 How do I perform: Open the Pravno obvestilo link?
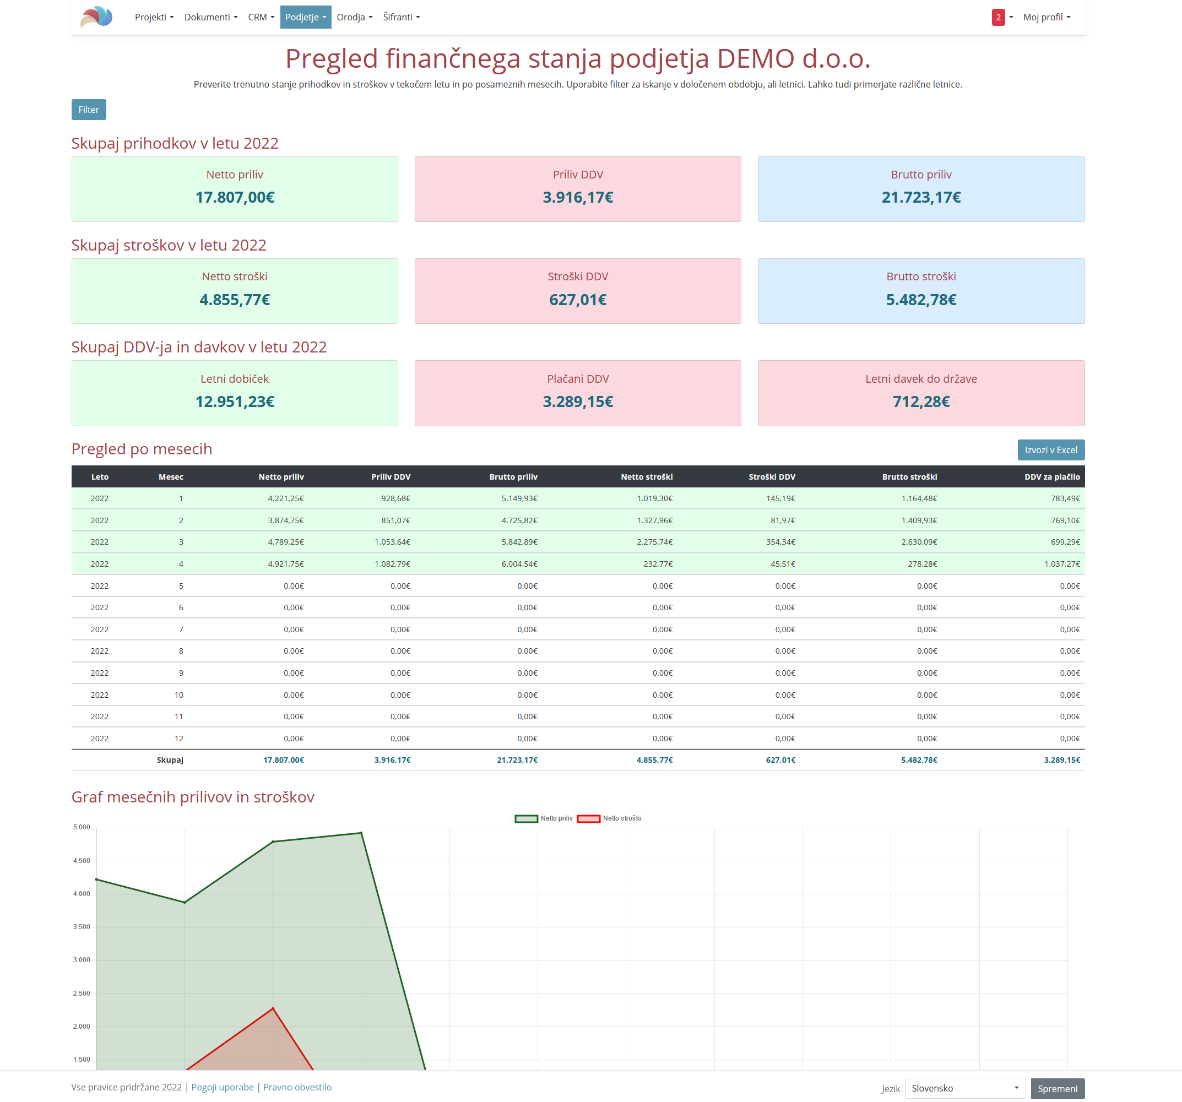pos(297,1087)
